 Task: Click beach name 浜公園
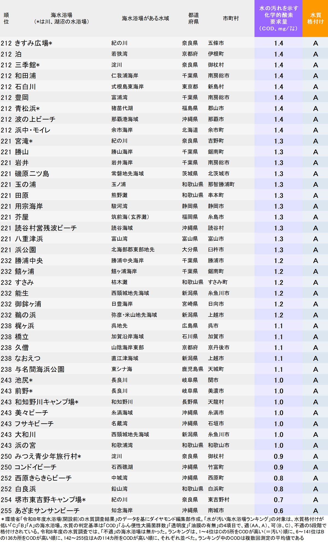25,250
